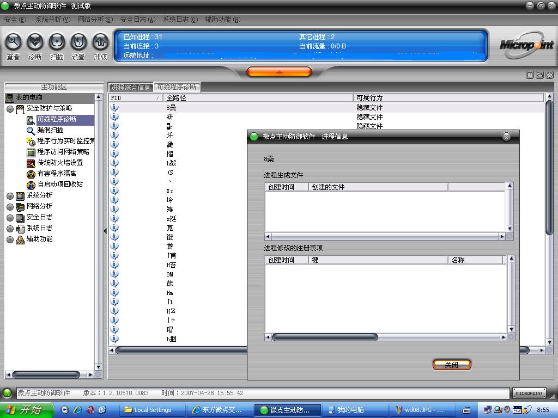
Task: Collapse the 安全防护与策略 tree node
Action: (10, 109)
